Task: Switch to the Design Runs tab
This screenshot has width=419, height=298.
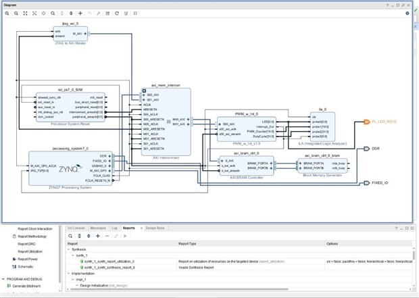Action: coord(155,228)
